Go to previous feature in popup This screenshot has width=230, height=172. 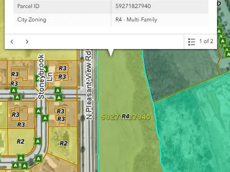(12, 42)
